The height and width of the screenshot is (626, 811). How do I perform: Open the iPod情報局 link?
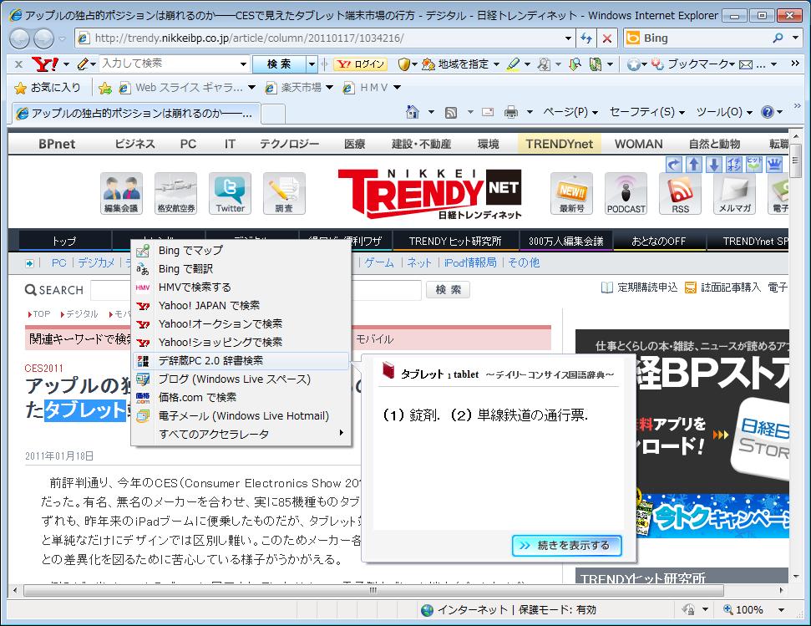pyautogui.click(x=469, y=262)
